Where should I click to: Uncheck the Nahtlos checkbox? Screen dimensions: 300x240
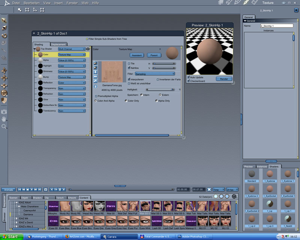[129, 68]
